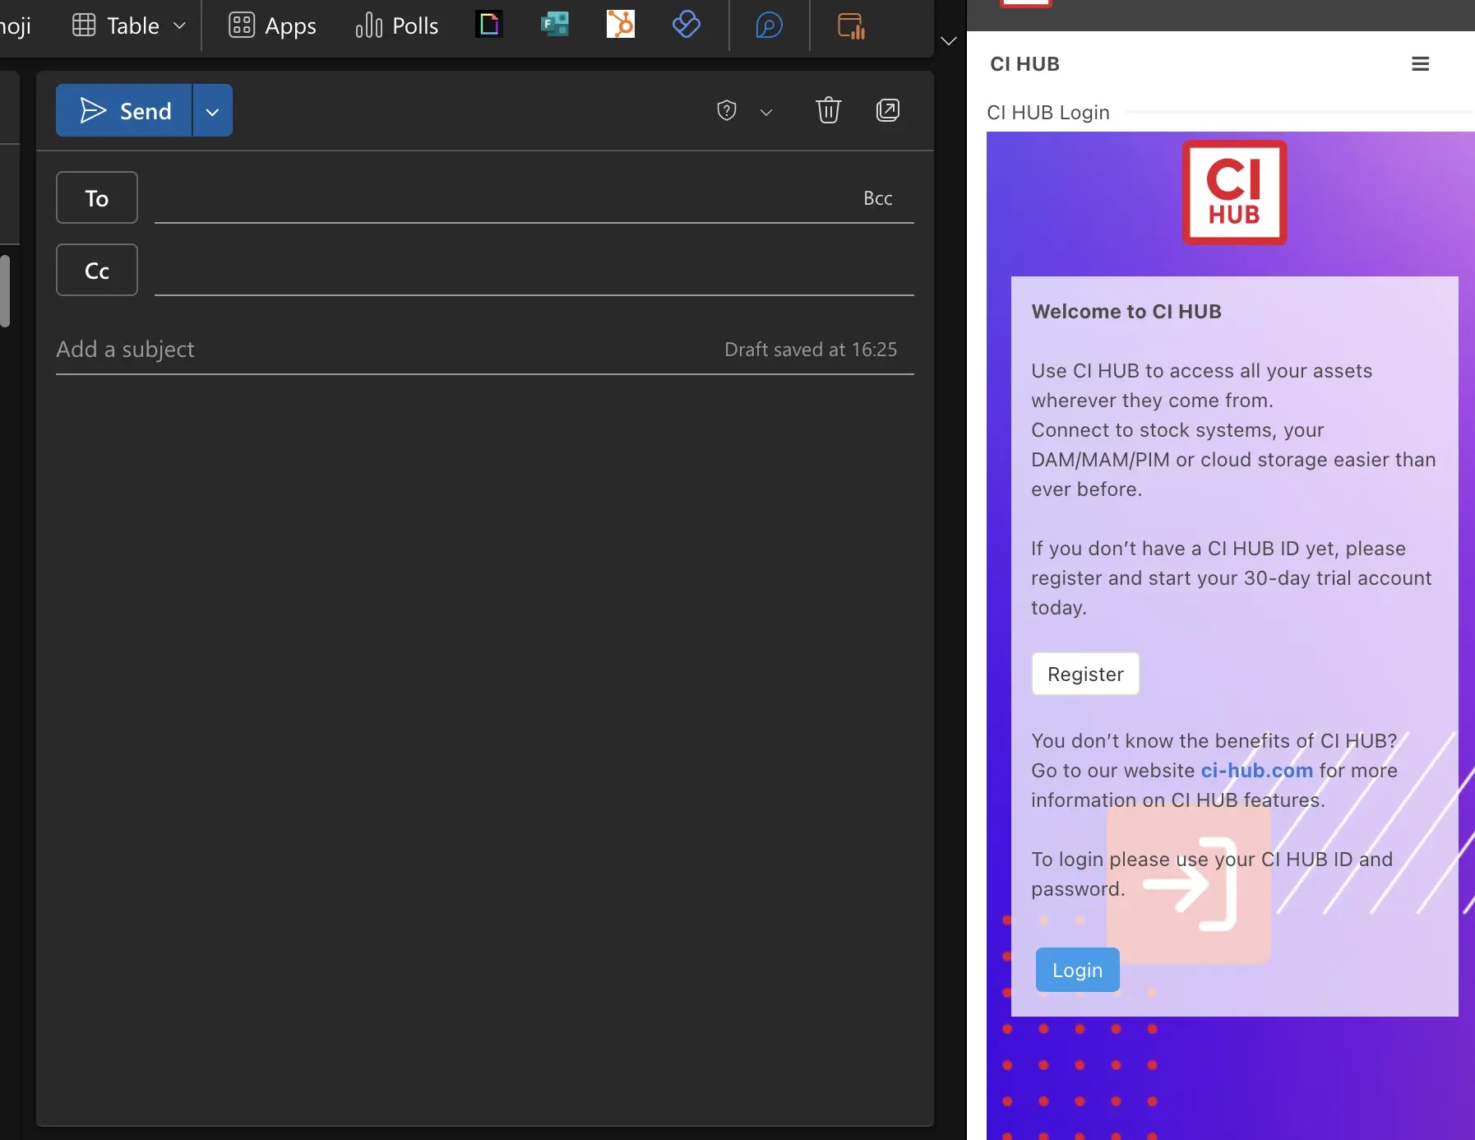This screenshot has width=1475, height=1140.
Task: Show the Bcc field
Action: point(878,198)
